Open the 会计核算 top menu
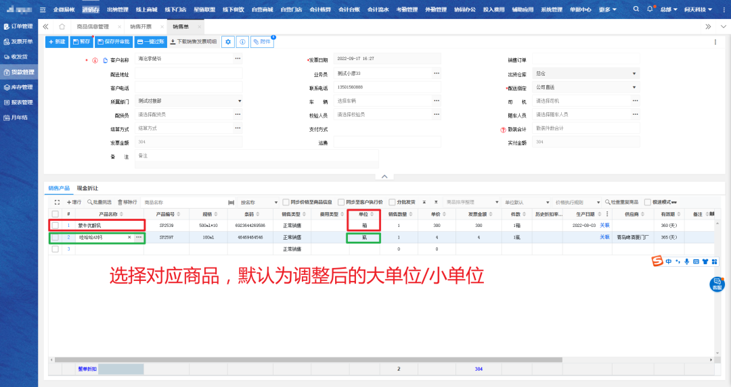 click(x=320, y=9)
